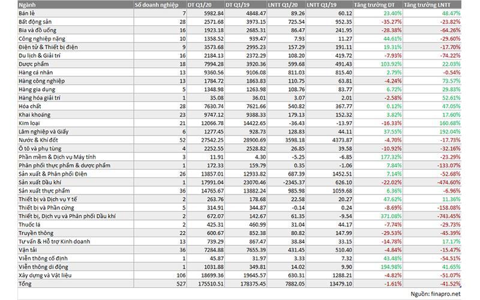The height and width of the screenshot is (300, 480).
Task: Click the total revenue 175510.51 cell
Action: [x=204, y=281]
